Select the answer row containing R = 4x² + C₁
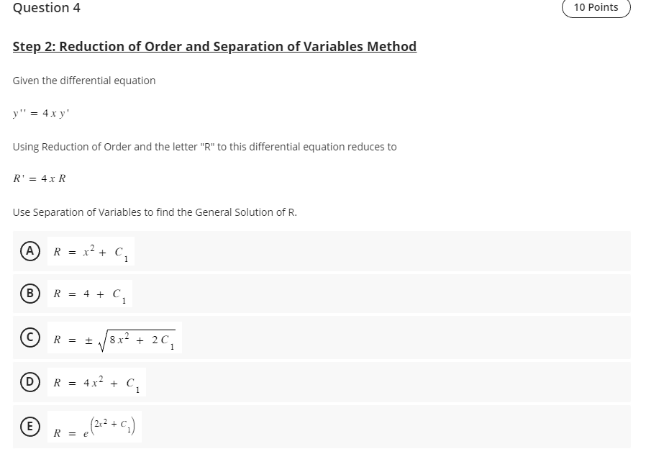This screenshot has height=467, width=646. click(324, 382)
